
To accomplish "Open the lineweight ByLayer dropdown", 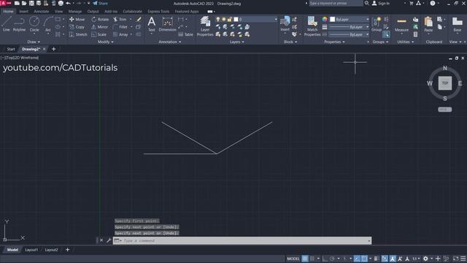I will coord(349,27).
